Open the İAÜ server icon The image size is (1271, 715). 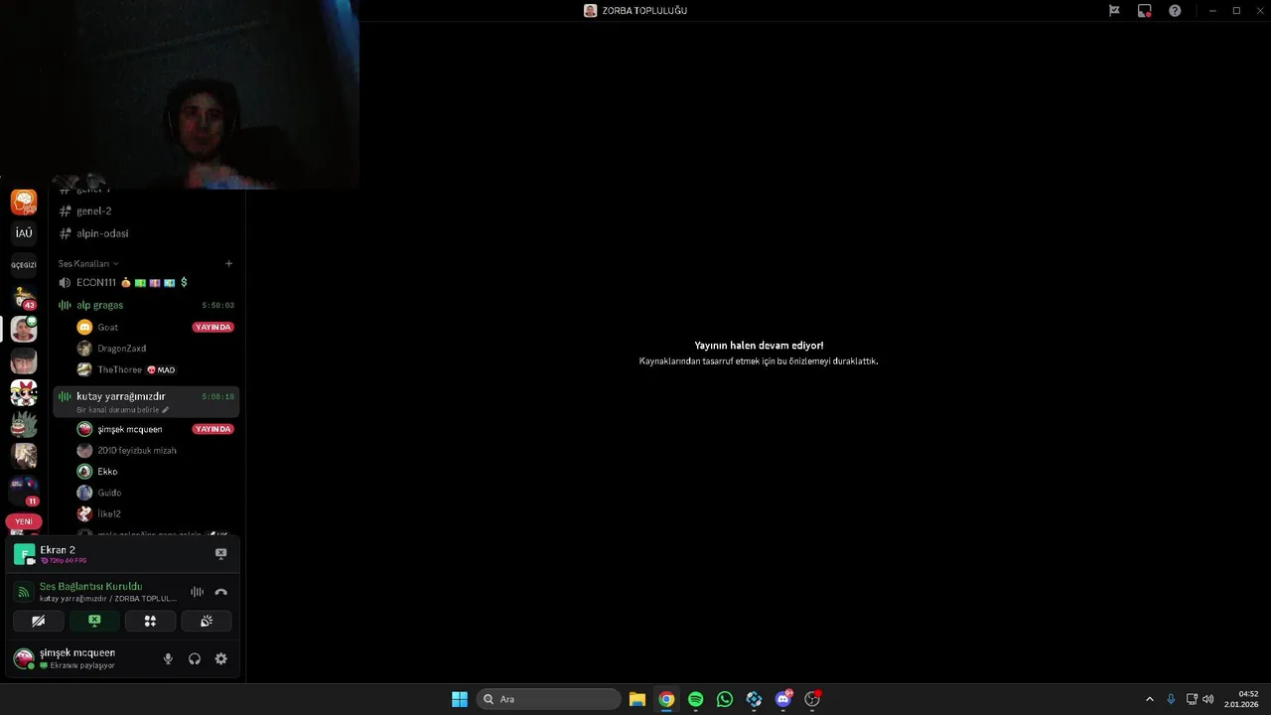(24, 233)
